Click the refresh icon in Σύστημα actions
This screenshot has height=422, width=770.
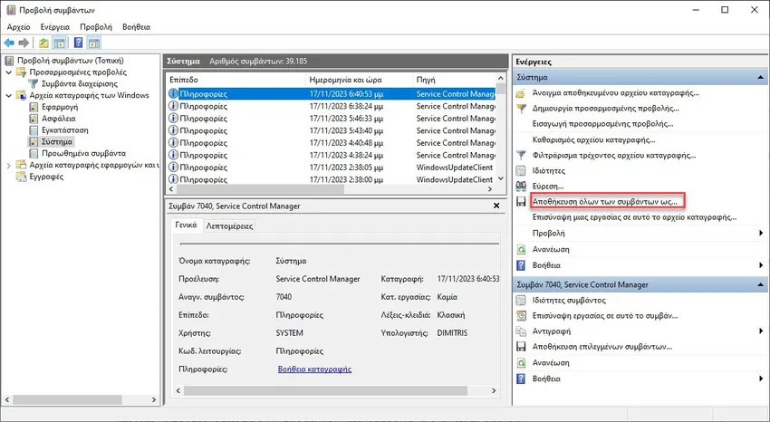tap(521, 249)
